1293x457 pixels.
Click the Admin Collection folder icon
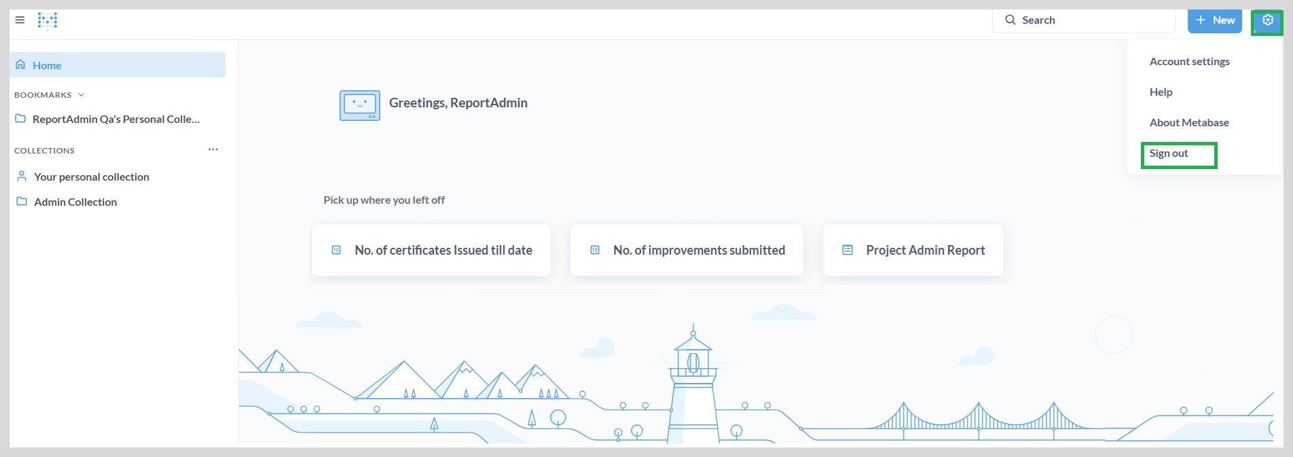pos(22,202)
